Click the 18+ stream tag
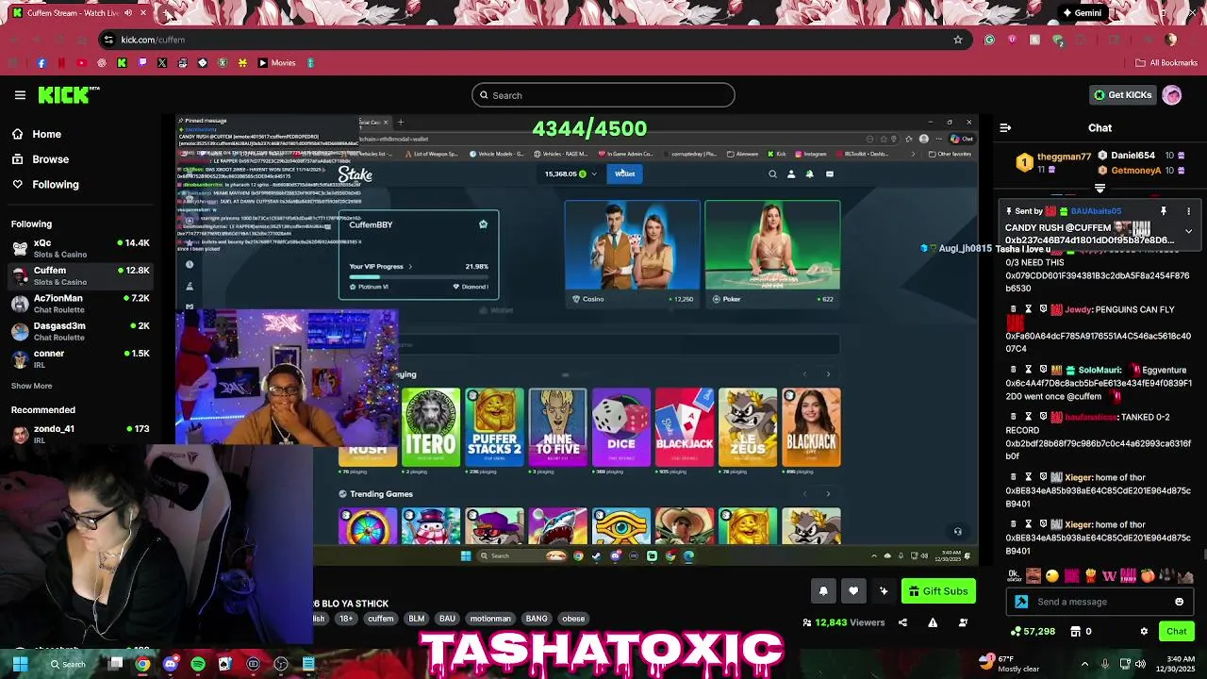The image size is (1207, 679). click(346, 619)
